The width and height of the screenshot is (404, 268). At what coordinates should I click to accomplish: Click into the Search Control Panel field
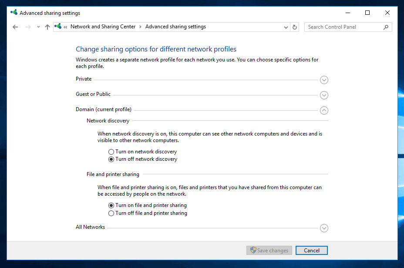pos(344,27)
